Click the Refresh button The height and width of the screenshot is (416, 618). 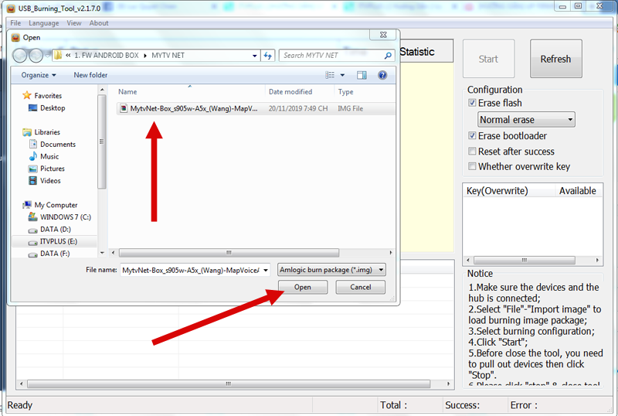[x=555, y=59]
